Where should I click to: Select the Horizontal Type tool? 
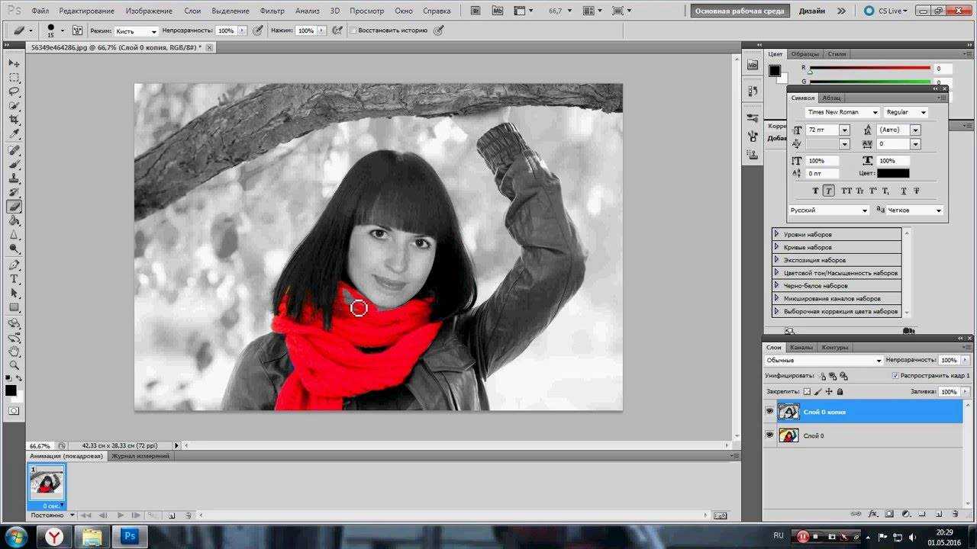point(14,279)
